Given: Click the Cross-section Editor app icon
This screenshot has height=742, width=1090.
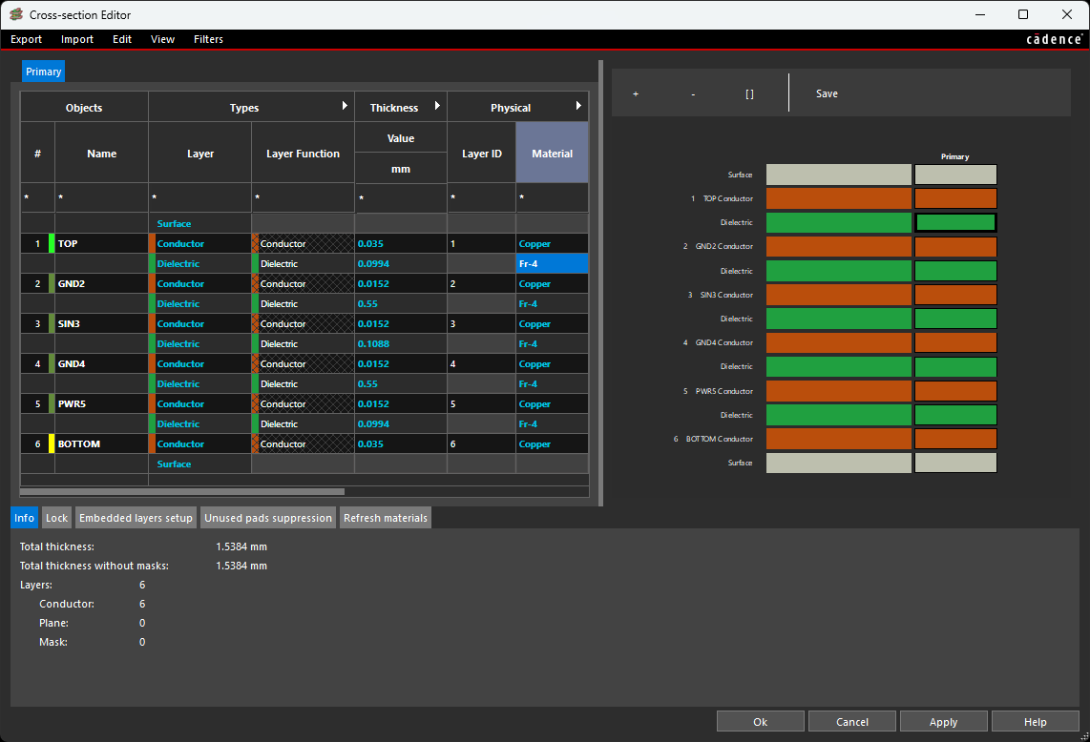Looking at the screenshot, I should (x=16, y=14).
